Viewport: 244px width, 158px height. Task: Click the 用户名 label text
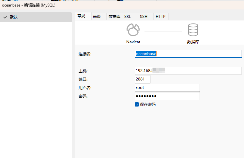[x=85, y=88]
